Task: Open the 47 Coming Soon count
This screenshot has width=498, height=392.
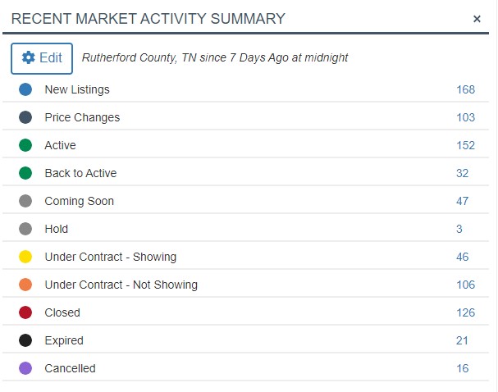Action: tap(463, 201)
